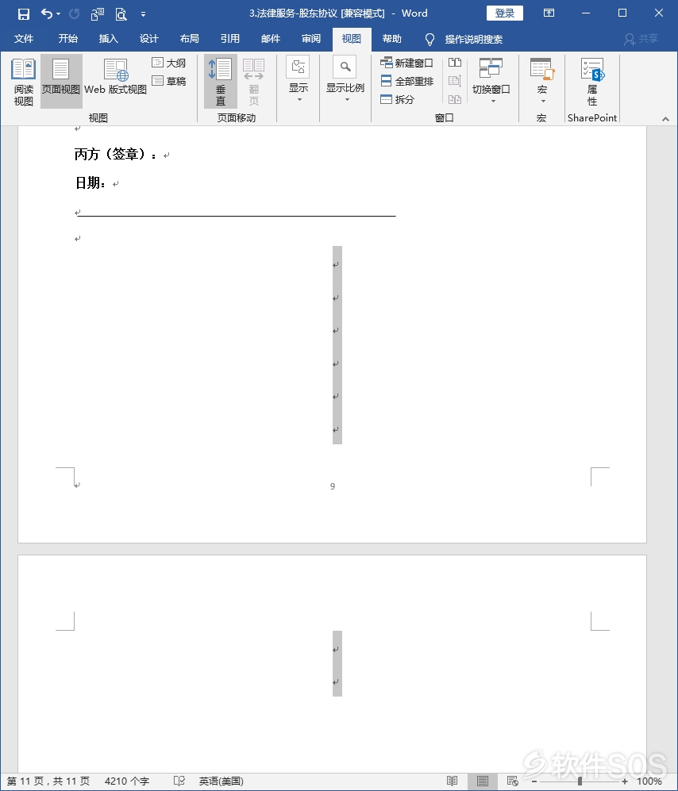Screen dimensions: 678x791
Task: Click 全部重排 arrange all
Action: pos(407,81)
